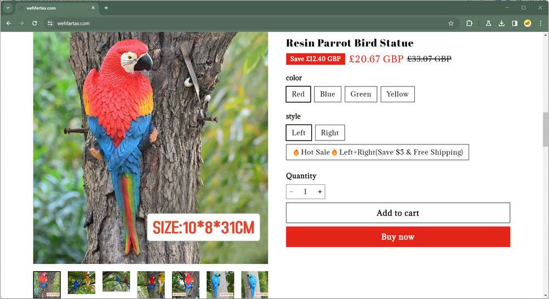Viewport: 549px width, 299px height.
Task: Open the browser downloads icon
Action: (x=501, y=23)
